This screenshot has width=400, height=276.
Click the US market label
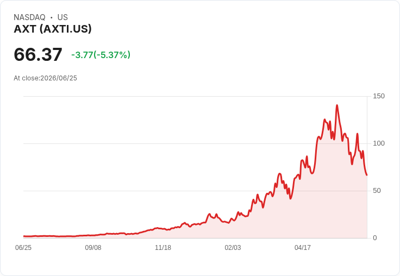point(62,17)
